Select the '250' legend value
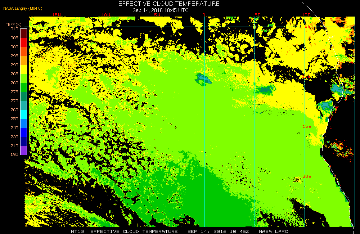 coord(14,119)
